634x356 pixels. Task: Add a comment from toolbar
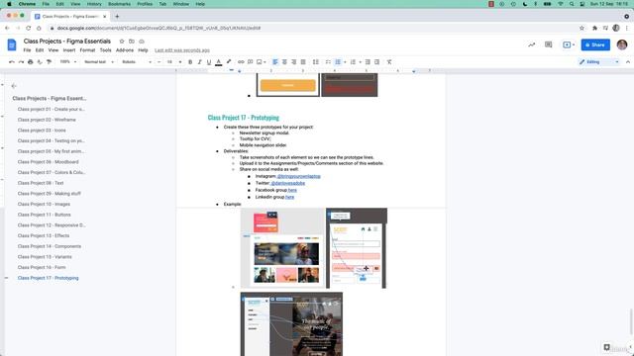coord(251,62)
